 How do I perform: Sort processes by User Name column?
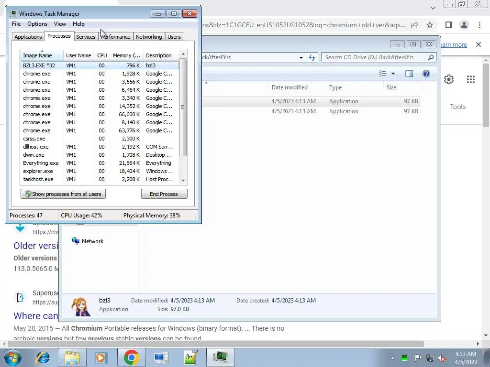pyautogui.click(x=78, y=55)
